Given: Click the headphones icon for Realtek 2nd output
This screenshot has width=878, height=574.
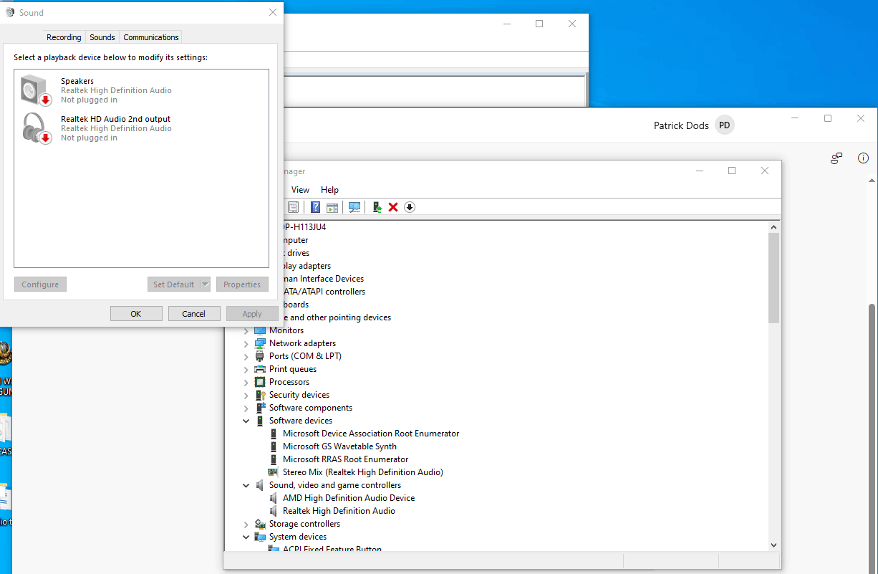Looking at the screenshot, I should pyautogui.click(x=36, y=128).
